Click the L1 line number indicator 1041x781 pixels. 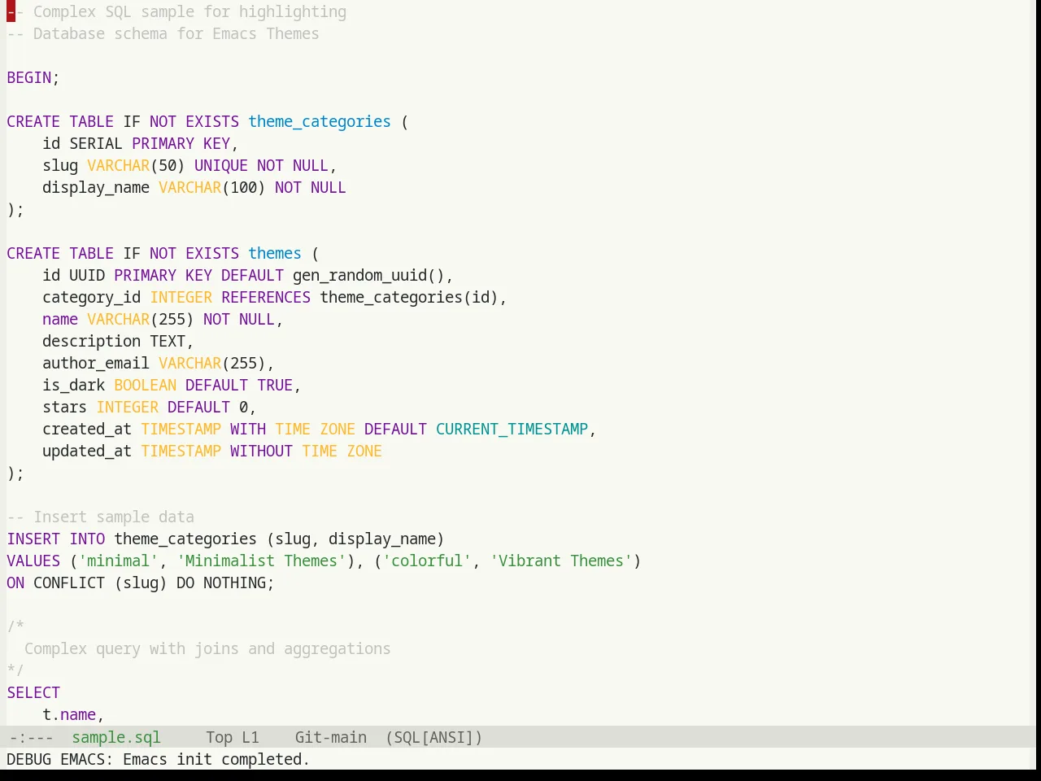coord(250,737)
